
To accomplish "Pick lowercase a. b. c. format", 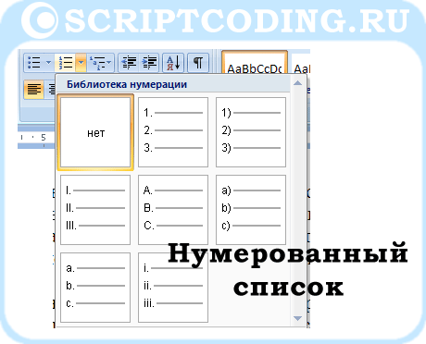I will pos(95,288).
